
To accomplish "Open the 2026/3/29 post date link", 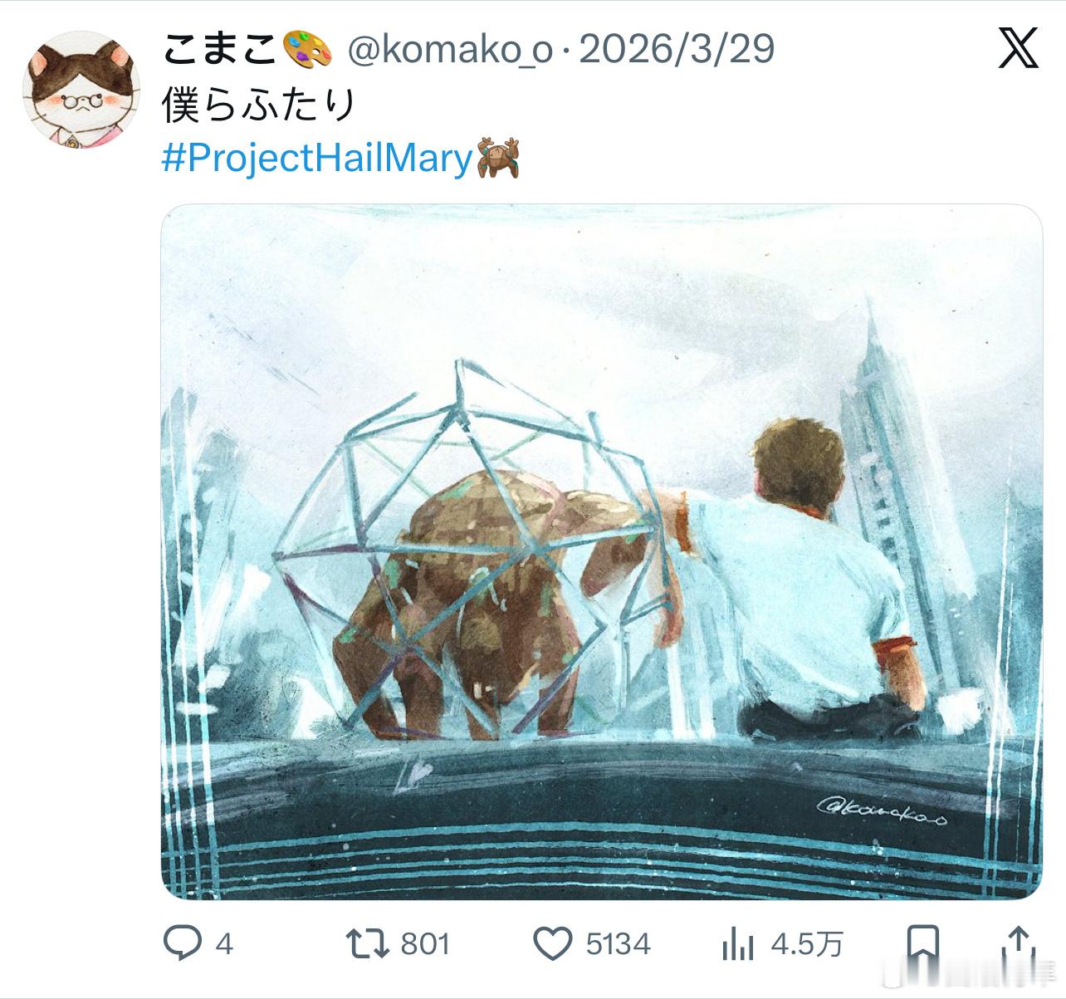I will click(677, 49).
